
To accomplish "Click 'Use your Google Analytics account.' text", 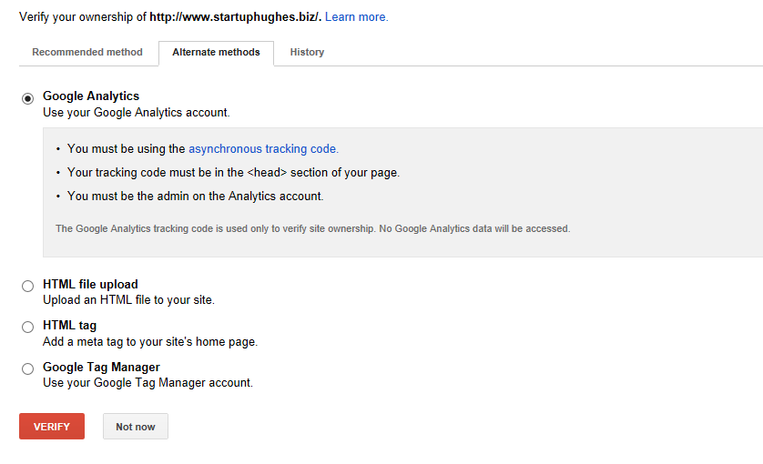I will pos(137,112).
